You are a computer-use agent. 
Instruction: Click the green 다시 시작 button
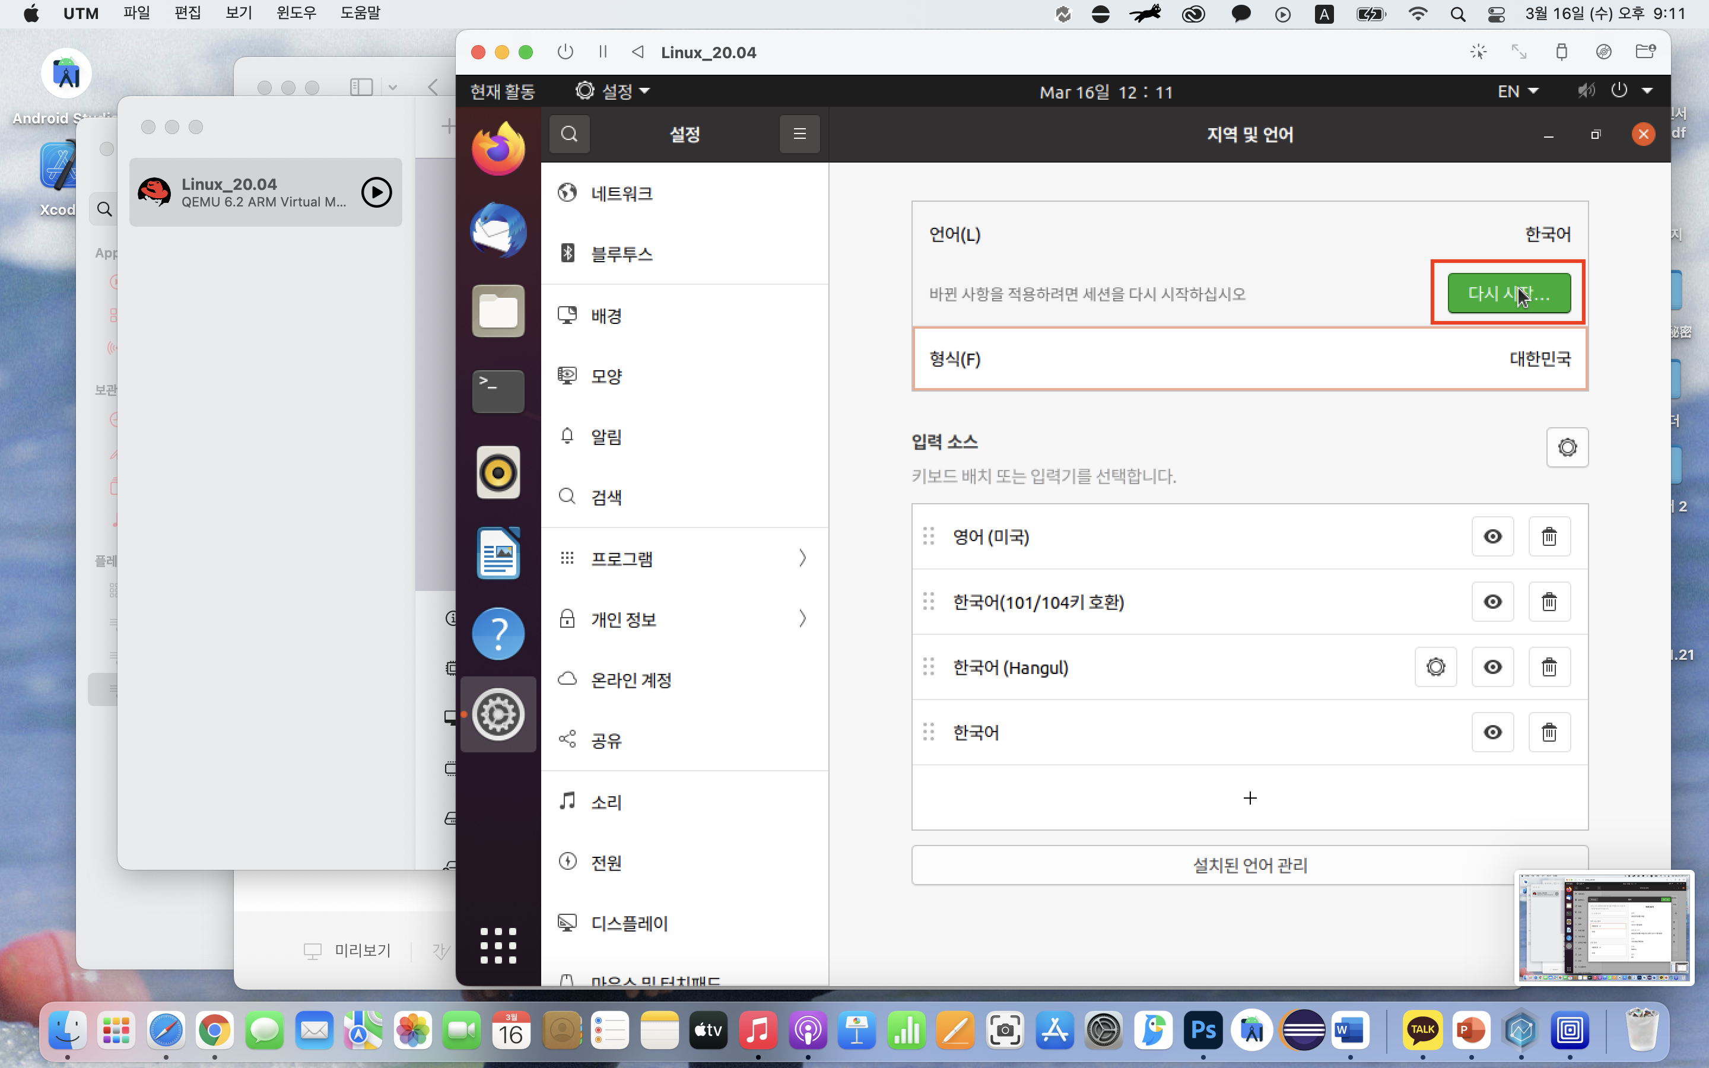[x=1508, y=293]
